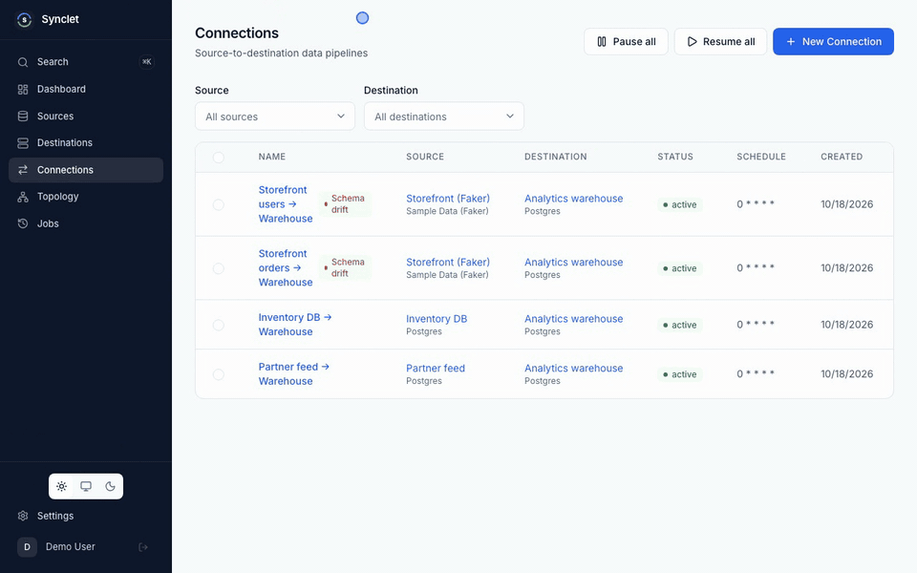Screen dimensions: 917x573
Task: Navigate to Topology in the sidebar
Action: (86, 197)
